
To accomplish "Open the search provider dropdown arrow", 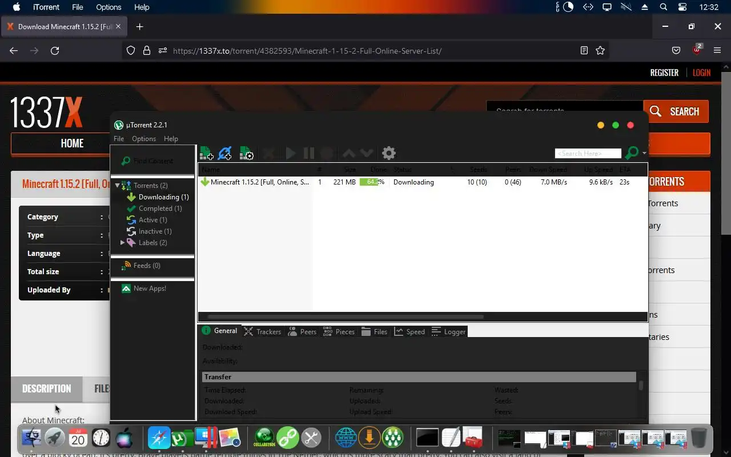I will click(644, 153).
